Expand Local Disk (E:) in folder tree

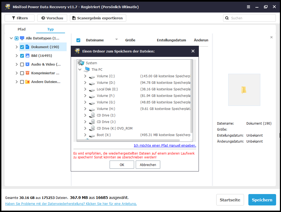(85, 89)
